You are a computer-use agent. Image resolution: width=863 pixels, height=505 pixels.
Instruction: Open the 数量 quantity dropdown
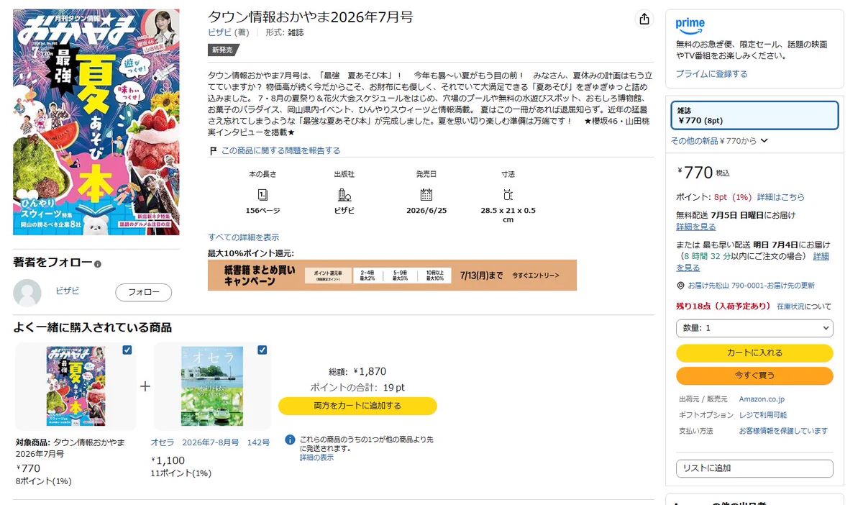tap(754, 328)
